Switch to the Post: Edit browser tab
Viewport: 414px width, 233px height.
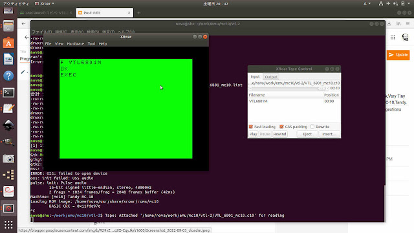[x=104, y=13]
